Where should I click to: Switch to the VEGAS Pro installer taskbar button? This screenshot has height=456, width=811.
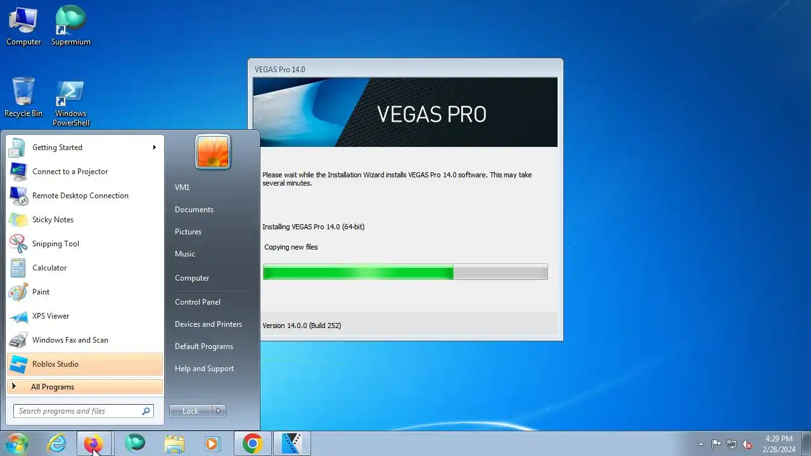(x=291, y=443)
